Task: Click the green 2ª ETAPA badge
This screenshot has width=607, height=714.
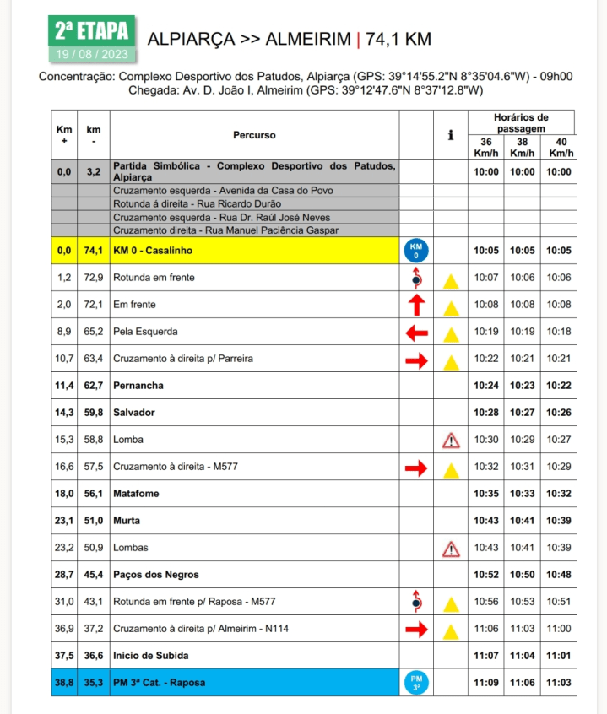Action: click(x=91, y=39)
